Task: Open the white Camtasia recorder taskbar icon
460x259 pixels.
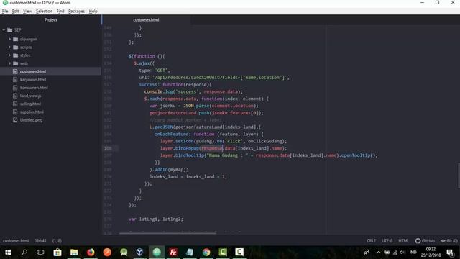Action: pos(239,253)
